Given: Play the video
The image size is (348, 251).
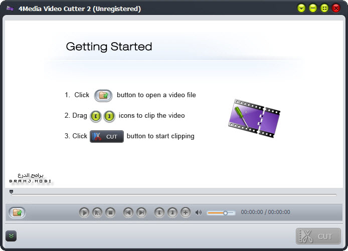Looking at the screenshot, I should click(x=84, y=212).
